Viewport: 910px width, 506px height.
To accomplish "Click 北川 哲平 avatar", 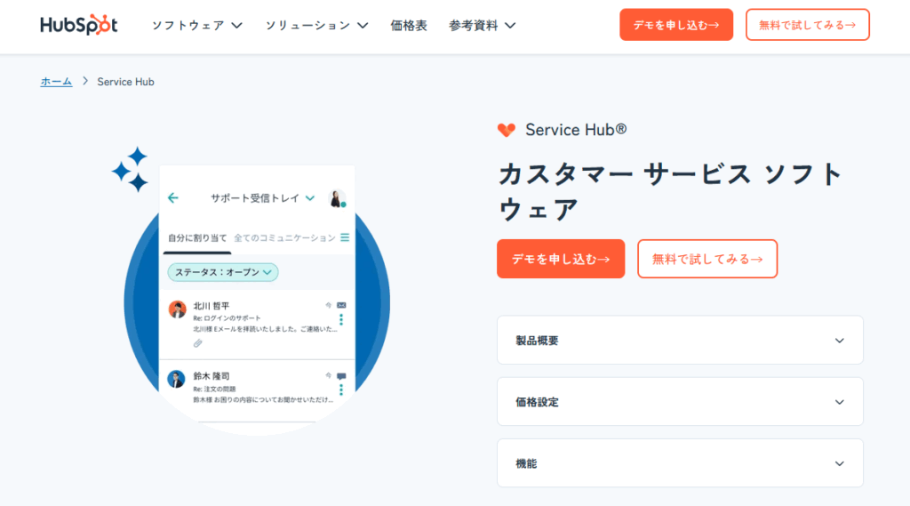I will click(177, 309).
